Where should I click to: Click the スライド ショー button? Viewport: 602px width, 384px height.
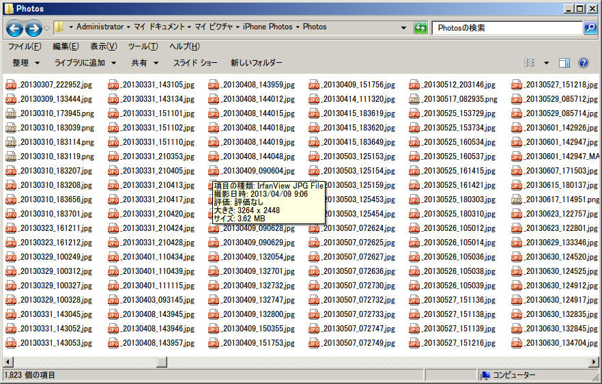coord(195,63)
